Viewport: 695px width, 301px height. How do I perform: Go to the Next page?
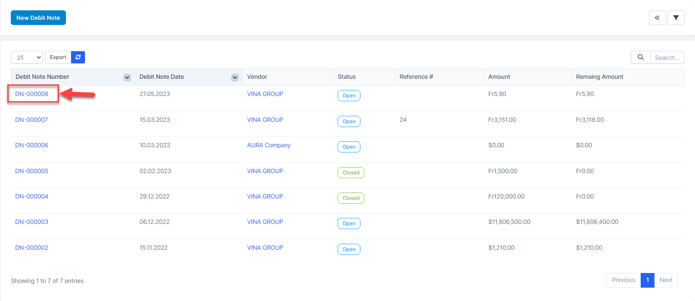[666, 280]
